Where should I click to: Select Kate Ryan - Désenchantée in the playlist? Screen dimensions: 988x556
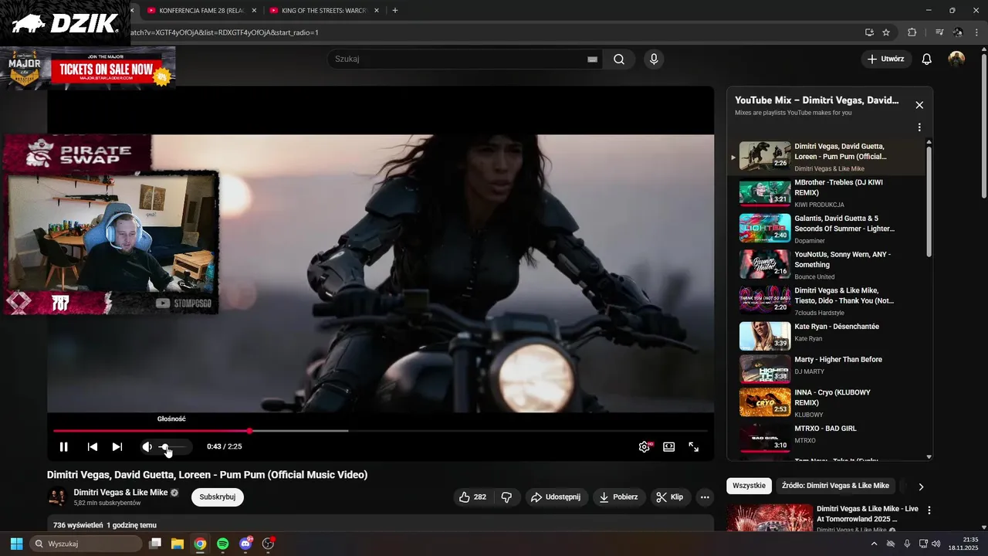click(826, 336)
